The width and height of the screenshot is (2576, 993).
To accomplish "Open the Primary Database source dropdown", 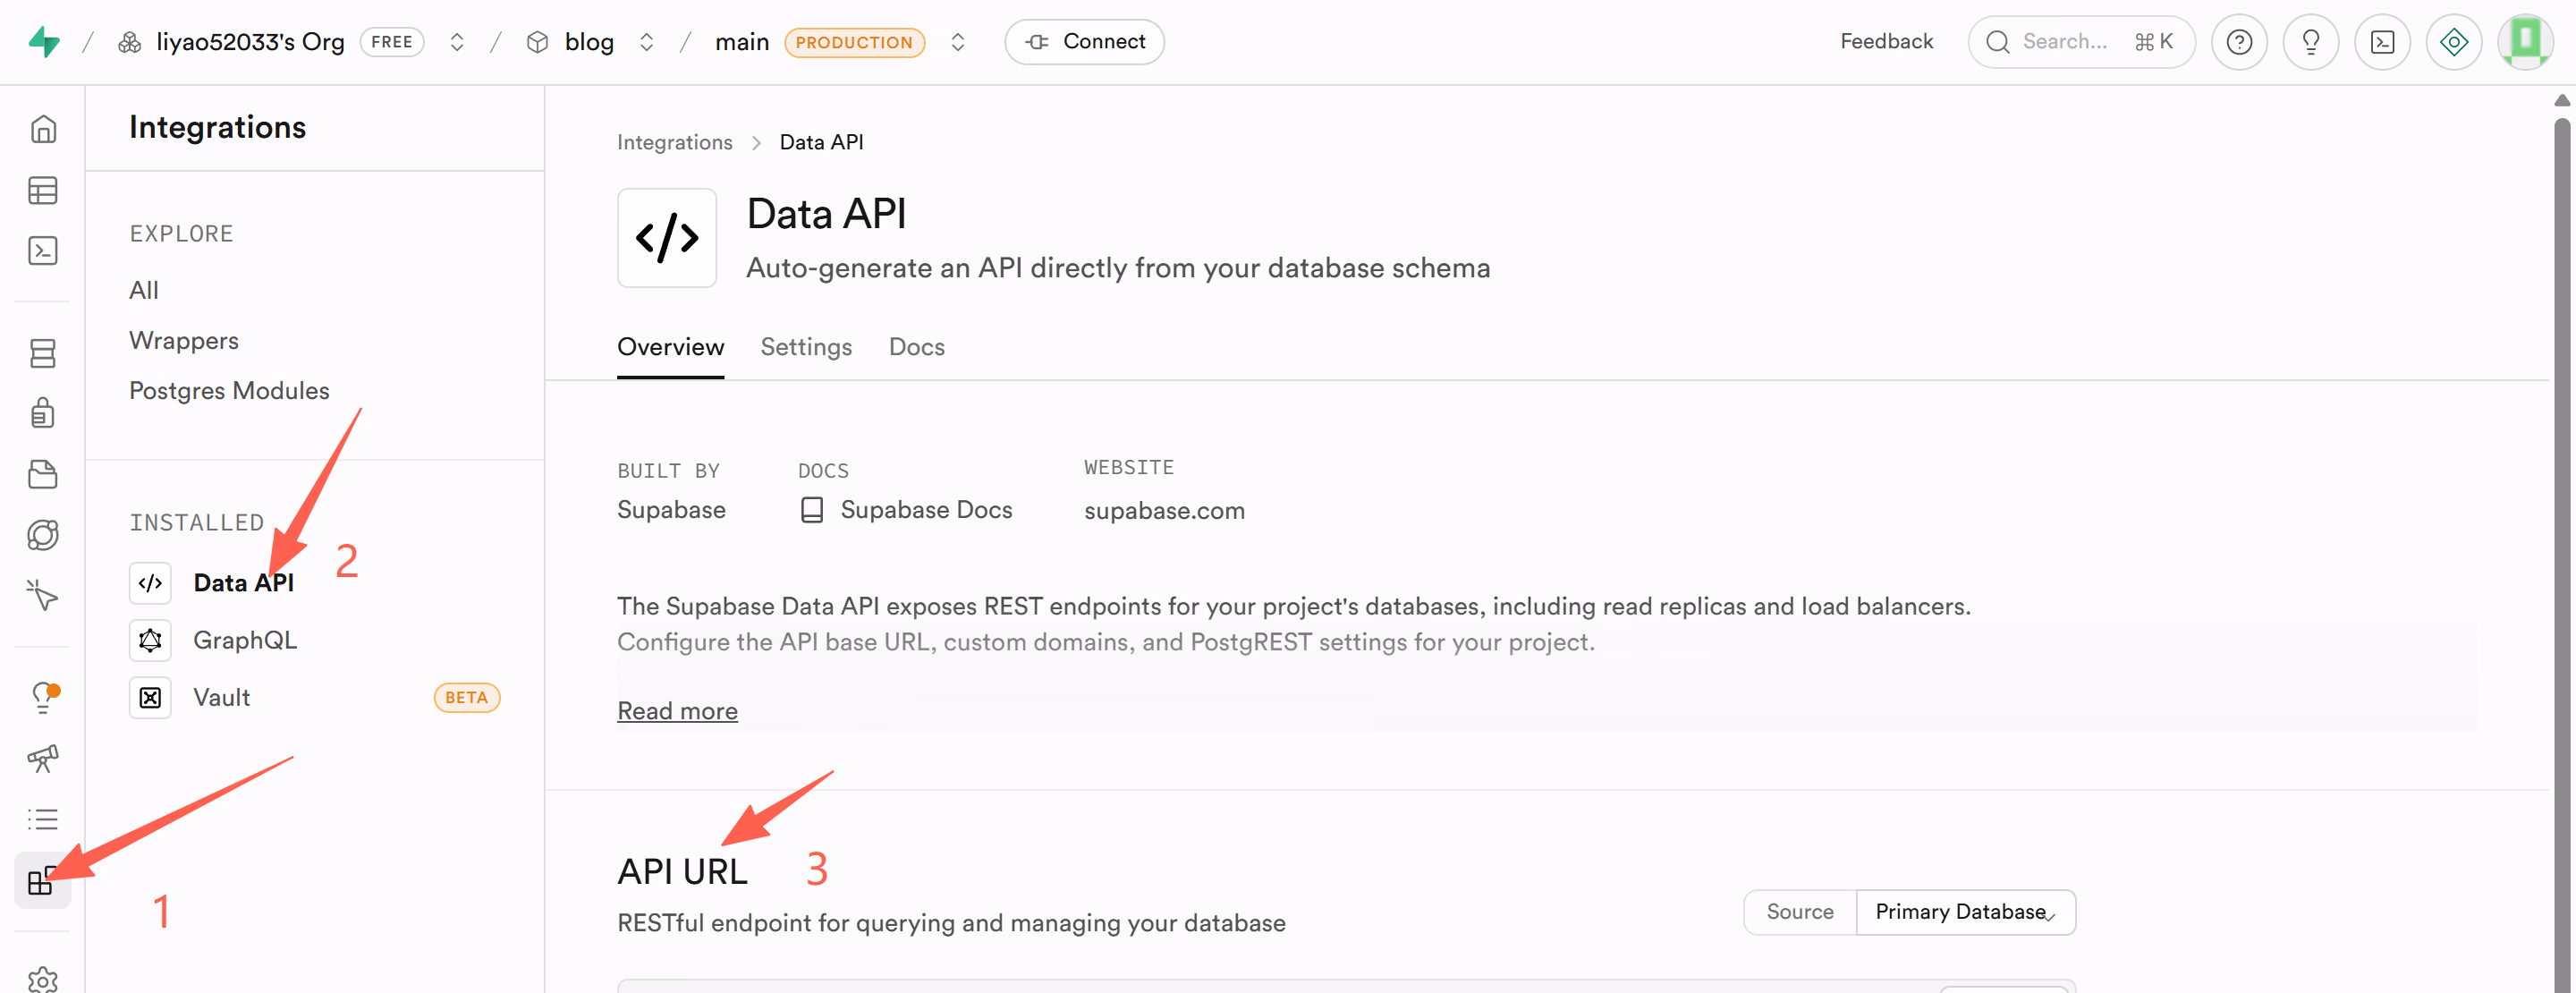I will pyautogui.click(x=1964, y=911).
